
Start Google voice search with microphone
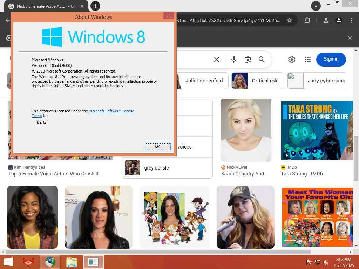pos(233,60)
